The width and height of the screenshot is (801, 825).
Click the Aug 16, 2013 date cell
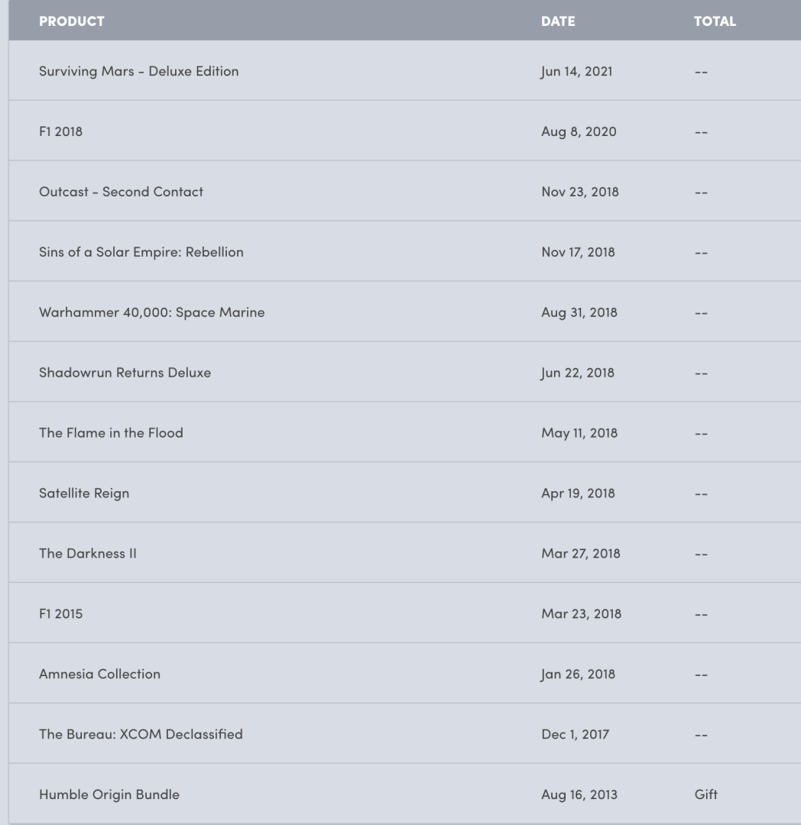[x=579, y=795]
